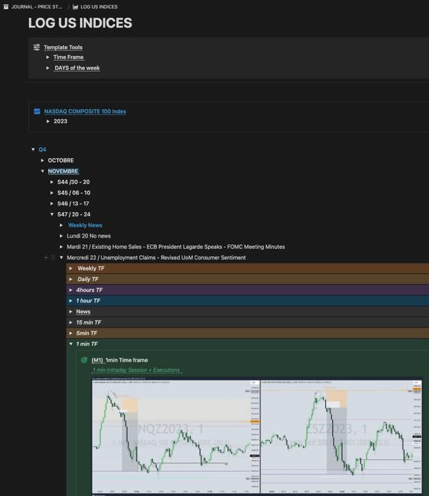Click the six-dot drag handle beside Mercredi 22
Screen dimensions: 429x496
pyautogui.click(x=53, y=257)
